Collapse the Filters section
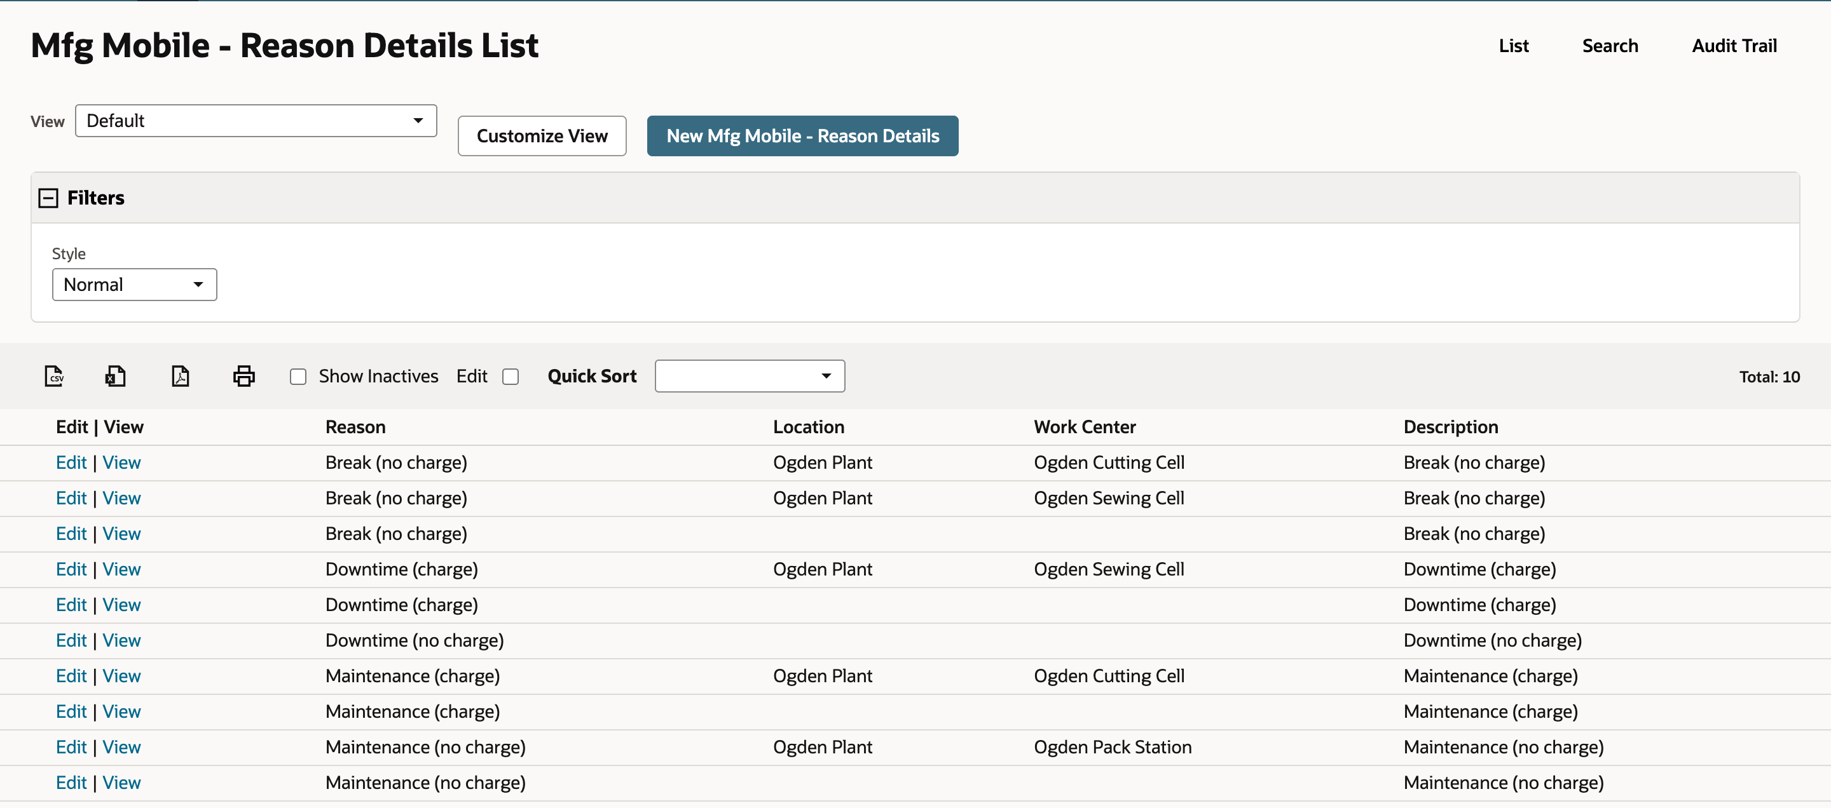The image size is (1831, 808). 48,198
